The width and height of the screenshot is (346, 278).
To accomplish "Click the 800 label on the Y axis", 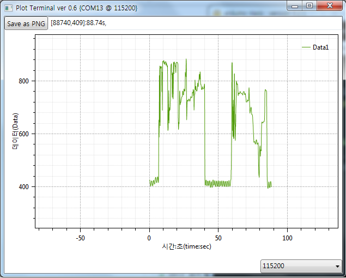I will tap(23, 81).
